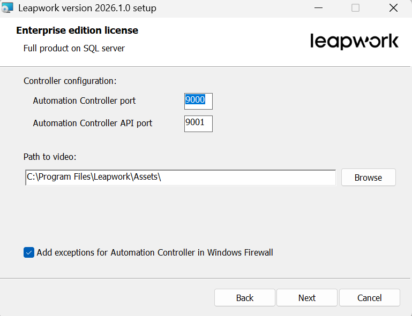Go Back to previous setup step
The image size is (412, 316).
click(x=245, y=298)
